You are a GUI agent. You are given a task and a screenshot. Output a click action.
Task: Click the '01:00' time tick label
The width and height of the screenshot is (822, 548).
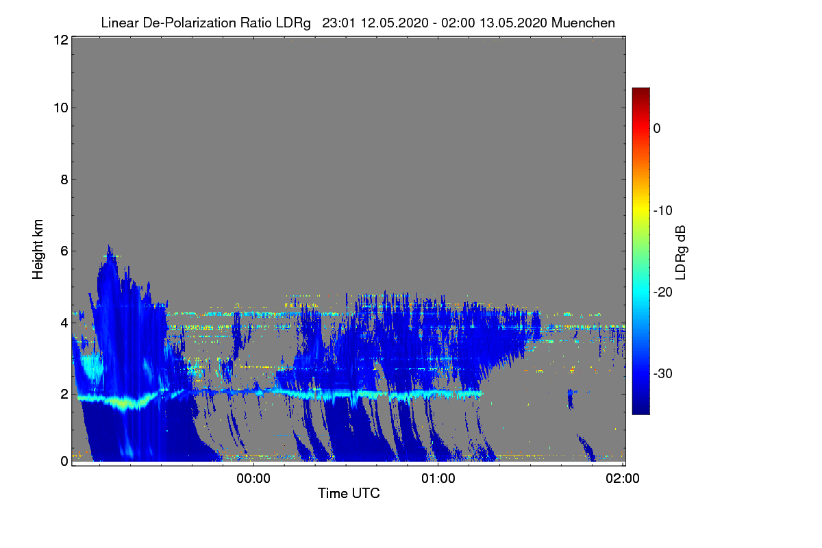coord(438,479)
